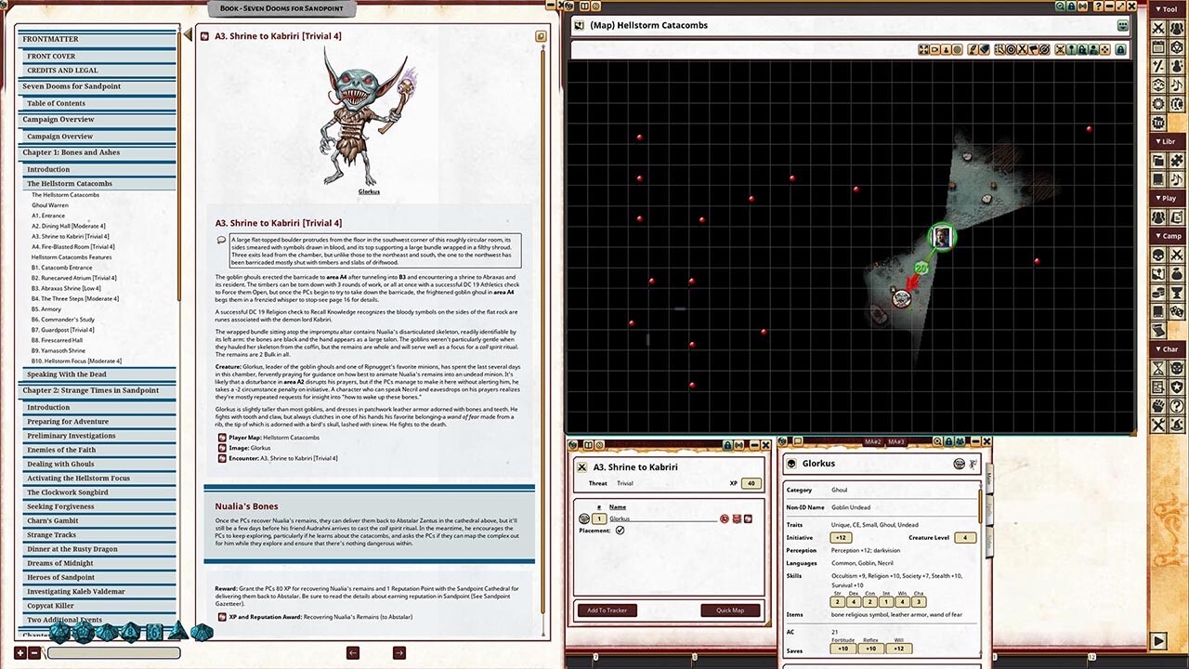The height and width of the screenshot is (669, 1189).
Task: Click the Add To Tracker button
Action: [x=606, y=610]
